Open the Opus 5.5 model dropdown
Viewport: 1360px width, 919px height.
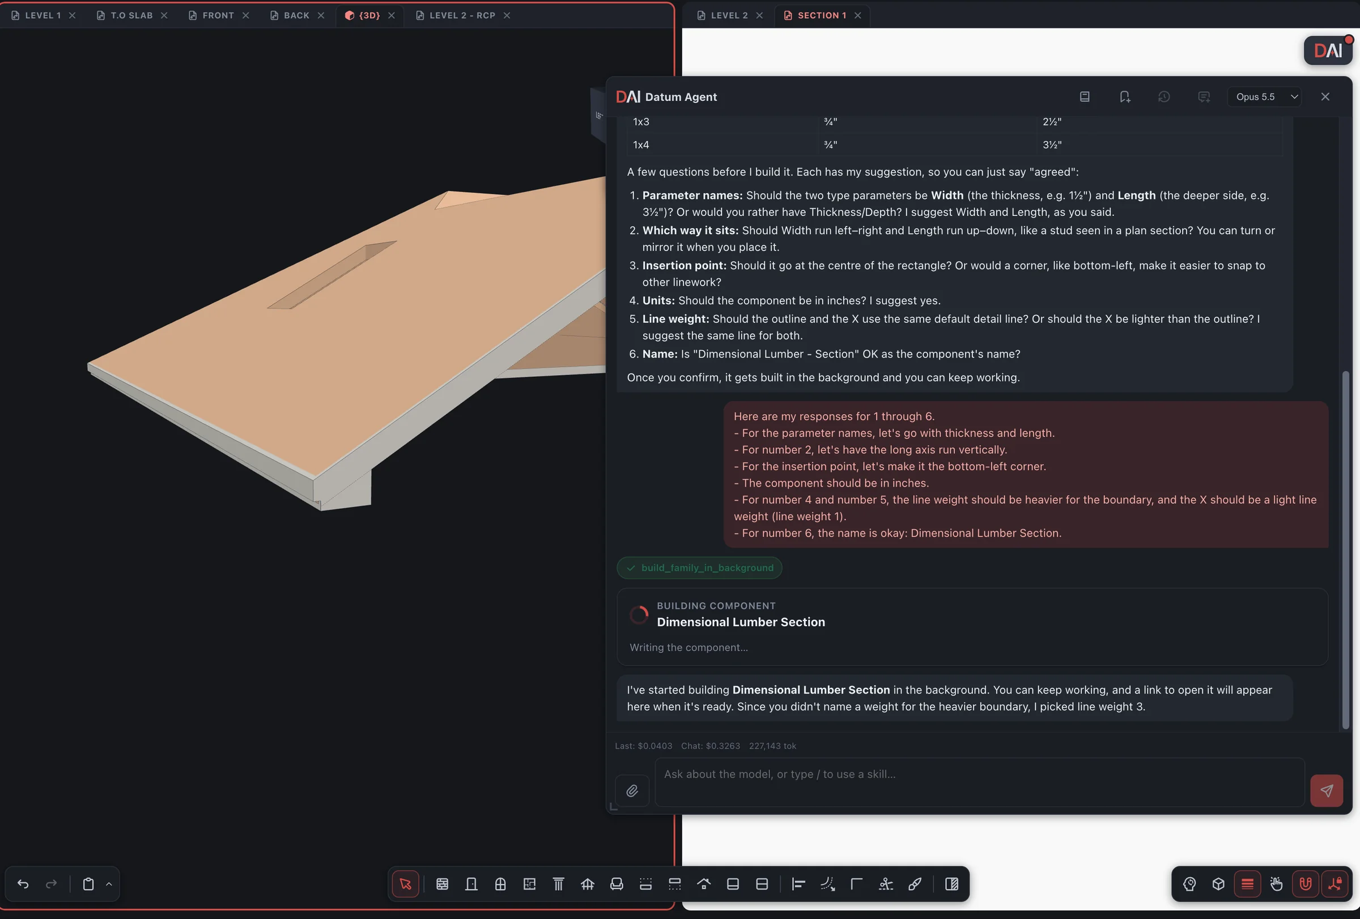pyautogui.click(x=1264, y=96)
